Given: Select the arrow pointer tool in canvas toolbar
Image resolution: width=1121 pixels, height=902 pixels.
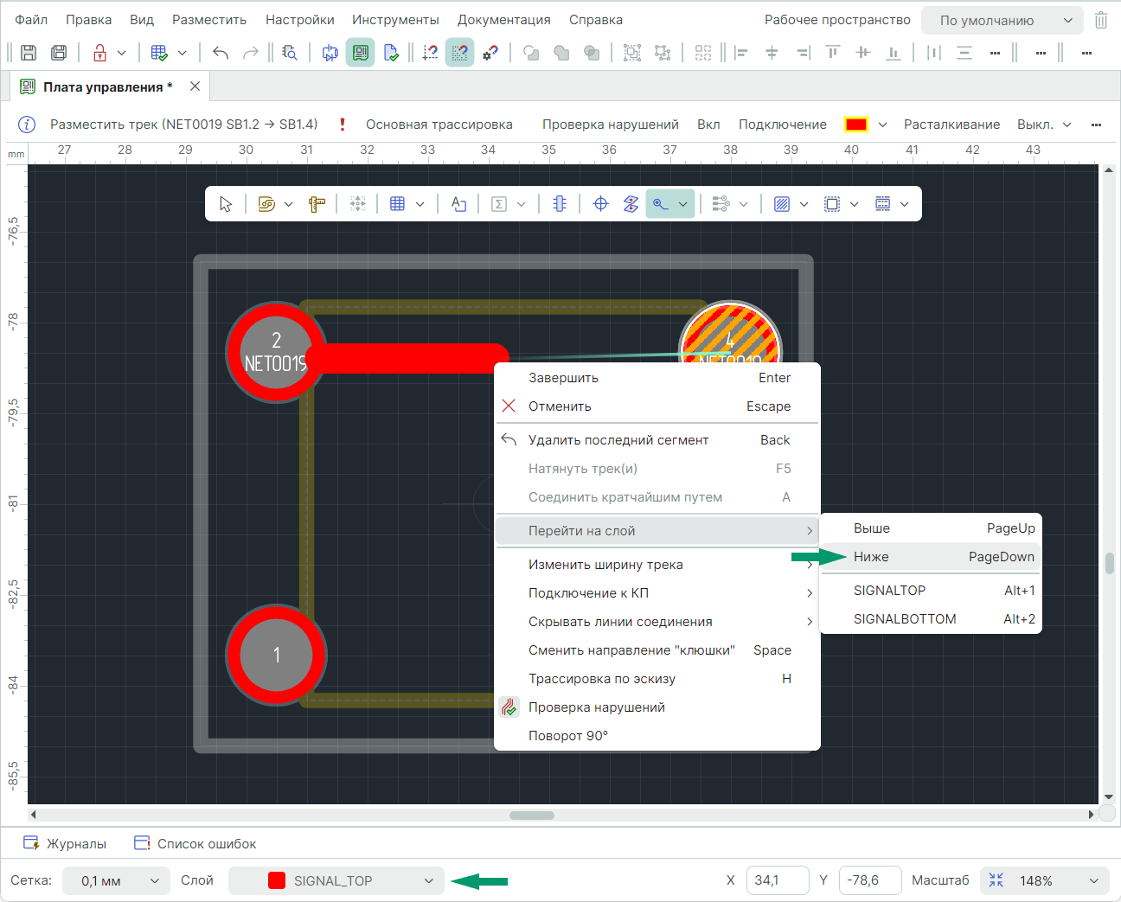Looking at the screenshot, I should (x=226, y=204).
